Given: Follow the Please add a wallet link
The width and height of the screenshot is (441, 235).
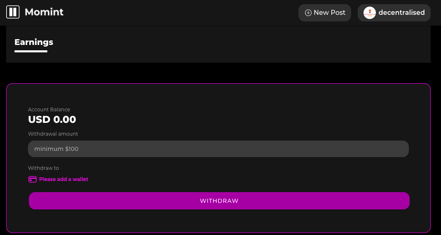Looking at the screenshot, I should 63,179.
